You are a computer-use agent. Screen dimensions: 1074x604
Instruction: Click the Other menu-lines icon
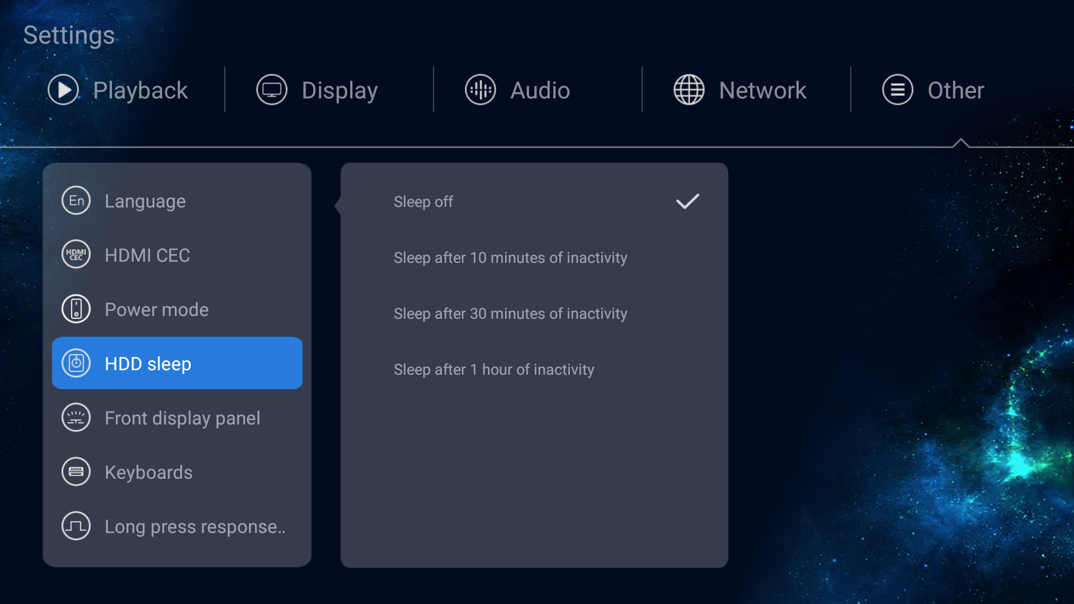(898, 89)
